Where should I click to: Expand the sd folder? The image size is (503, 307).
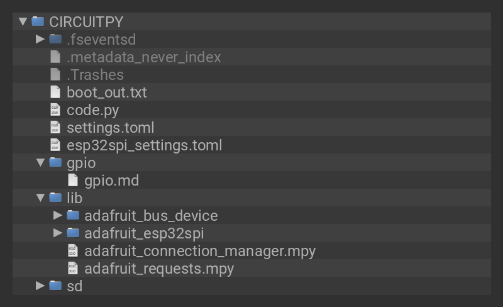tap(40, 286)
